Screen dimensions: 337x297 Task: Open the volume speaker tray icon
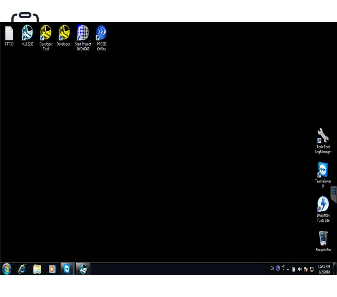(300, 269)
